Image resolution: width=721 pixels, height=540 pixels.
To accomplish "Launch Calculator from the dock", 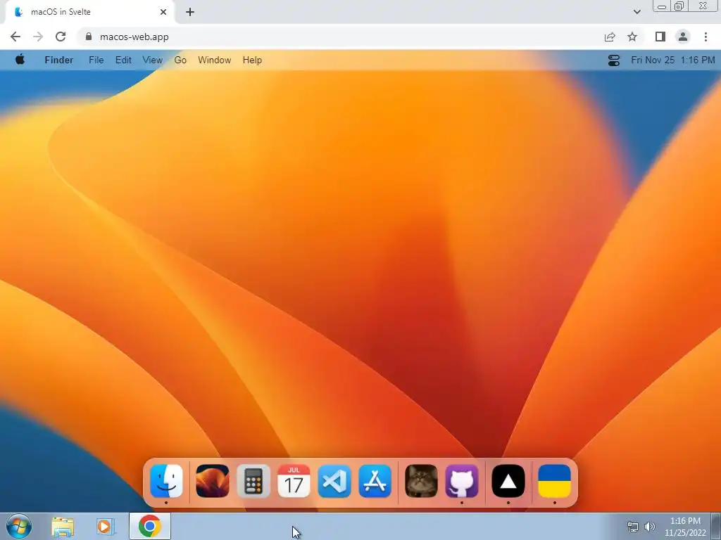I will pos(253,481).
